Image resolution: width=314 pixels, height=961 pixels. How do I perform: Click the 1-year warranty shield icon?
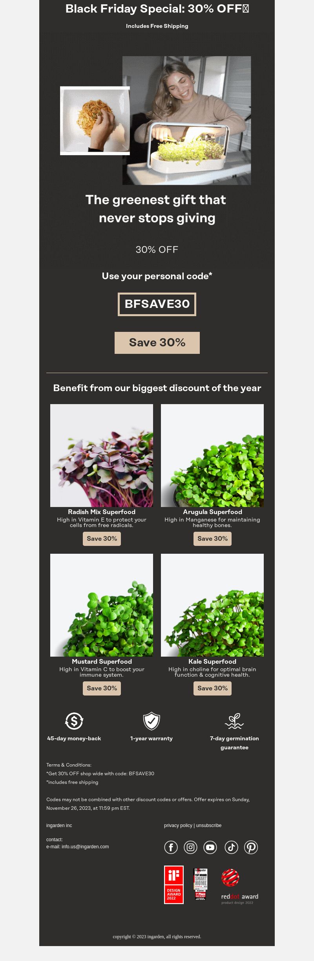tap(152, 721)
